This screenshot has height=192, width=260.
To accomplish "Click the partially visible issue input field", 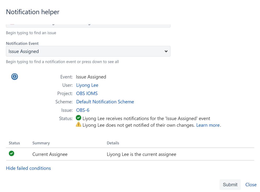I will pyautogui.click(x=88, y=26).
